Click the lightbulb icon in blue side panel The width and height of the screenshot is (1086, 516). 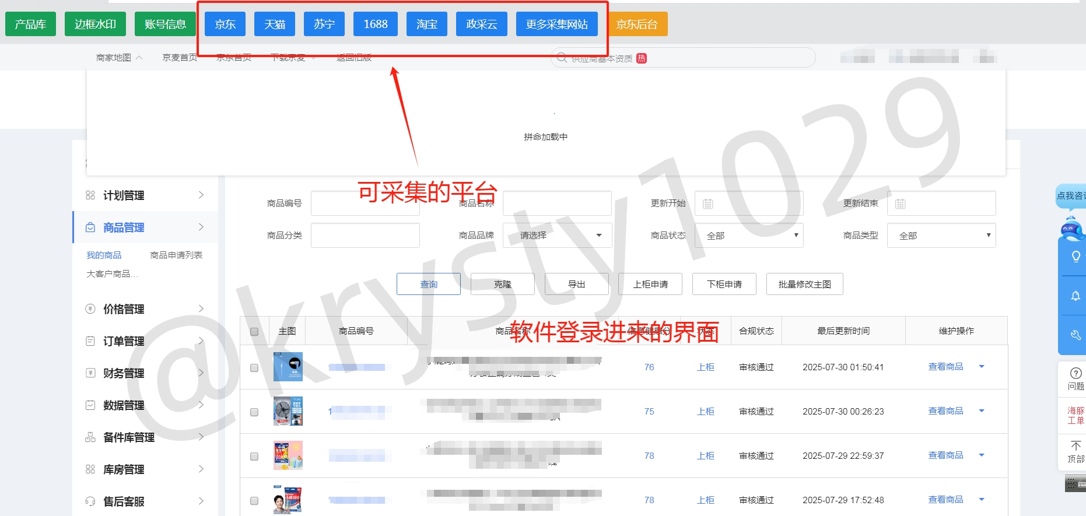(1076, 257)
